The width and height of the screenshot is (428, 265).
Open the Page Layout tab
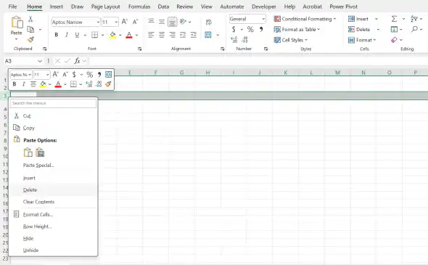click(x=106, y=7)
